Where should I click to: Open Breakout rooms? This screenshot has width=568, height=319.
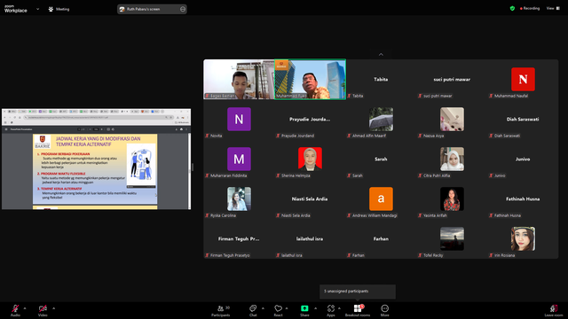(x=358, y=310)
